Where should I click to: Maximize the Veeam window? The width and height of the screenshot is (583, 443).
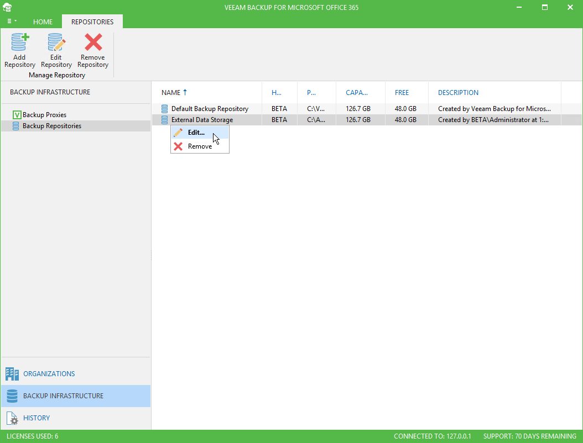545,7
